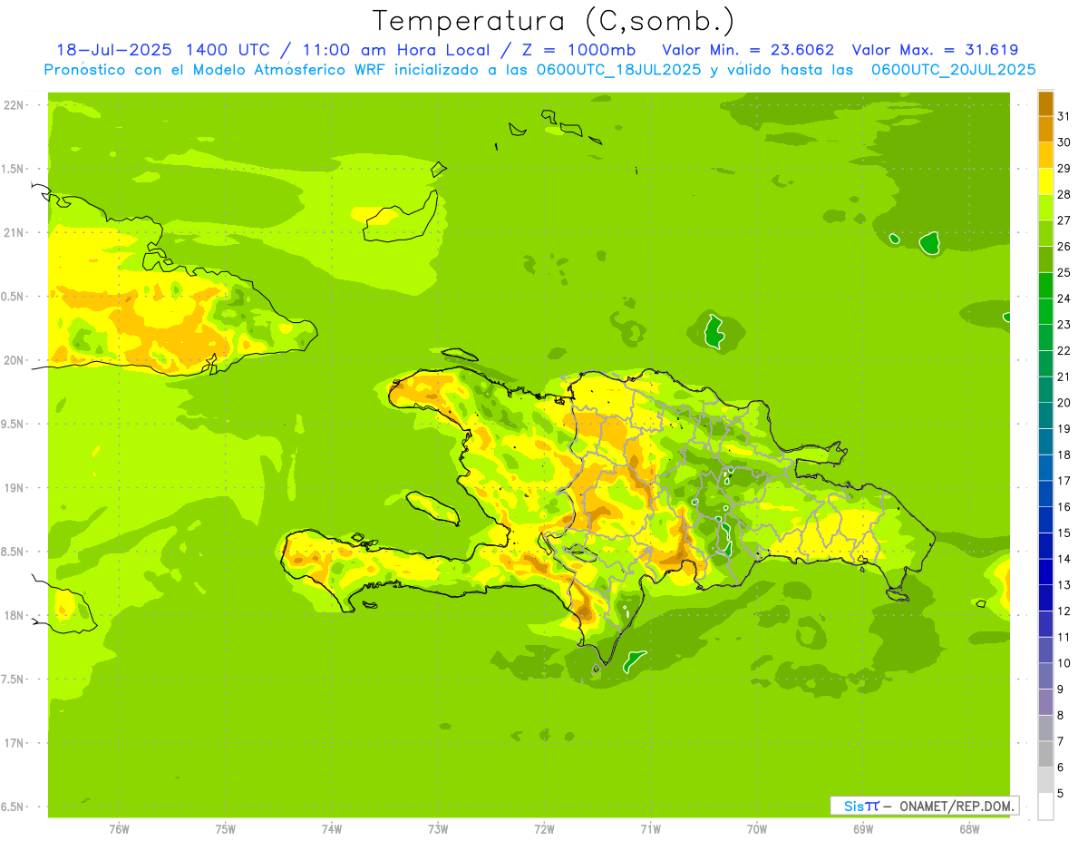
Task: Click the "68W" longitude axis label
Action: click(969, 829)
